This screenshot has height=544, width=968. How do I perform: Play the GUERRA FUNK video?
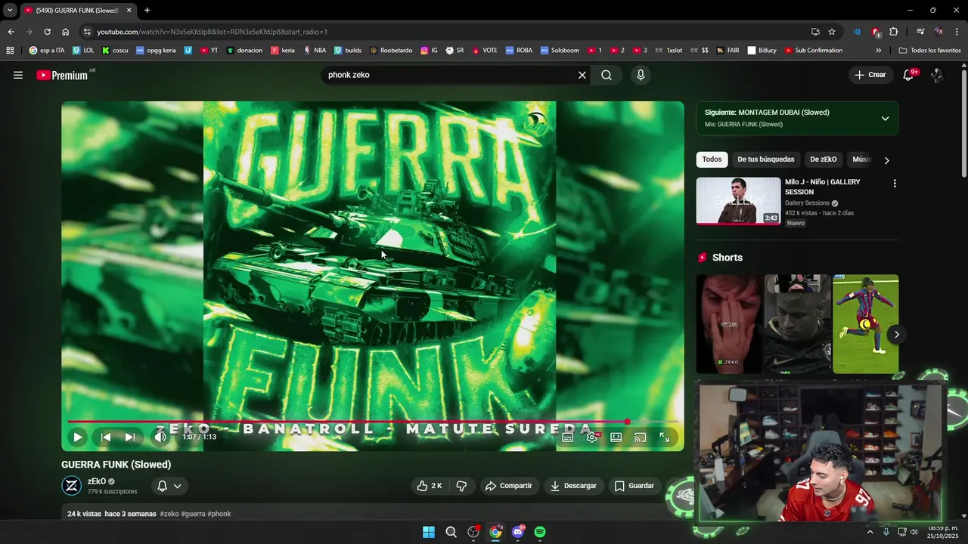(x=77, y=437)
